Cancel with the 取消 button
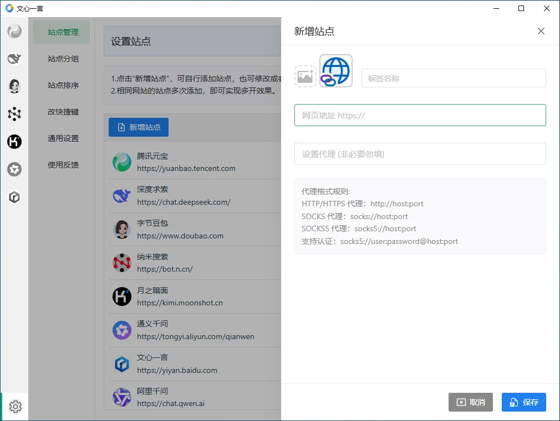The height and width of the screenshot is (421, 560). [470, 402]
